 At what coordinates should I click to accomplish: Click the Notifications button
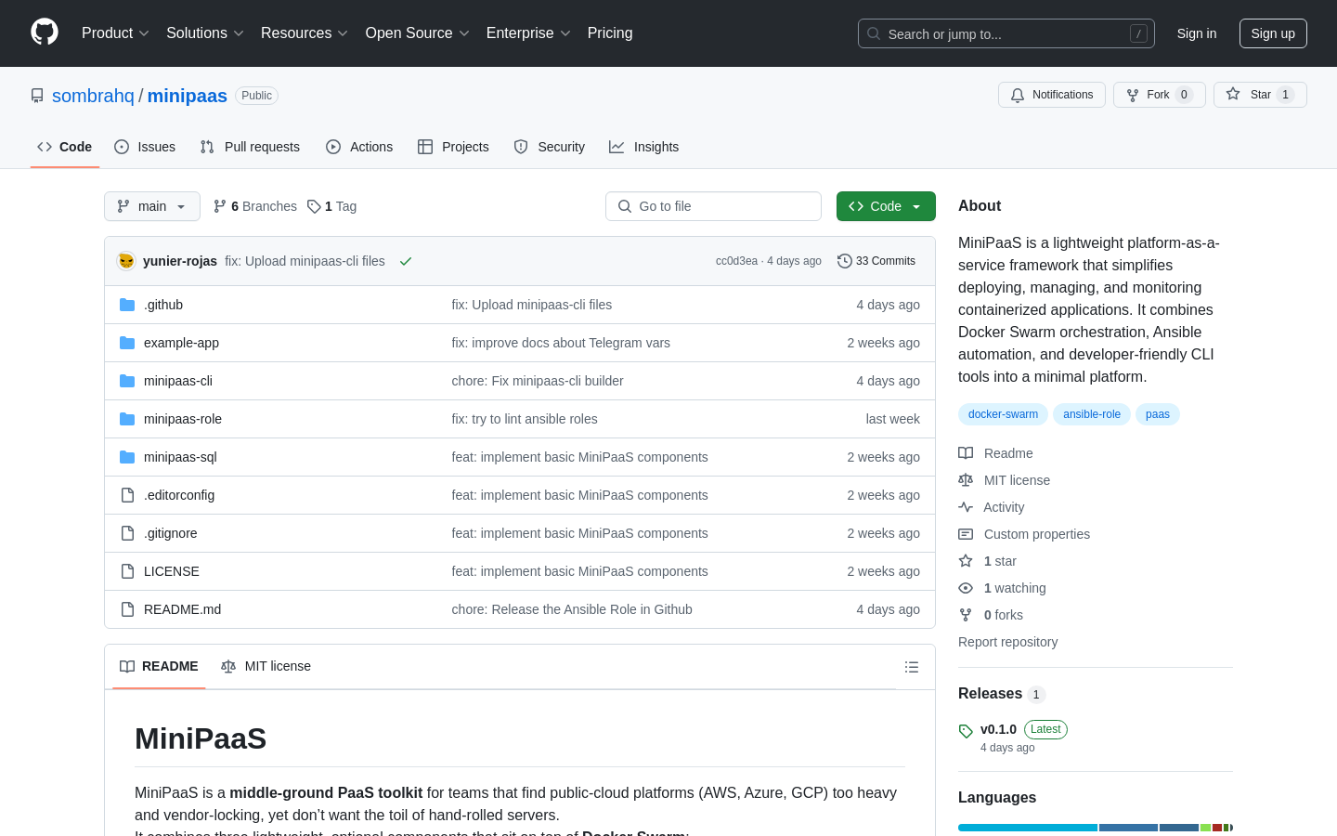click(1052, 95)
